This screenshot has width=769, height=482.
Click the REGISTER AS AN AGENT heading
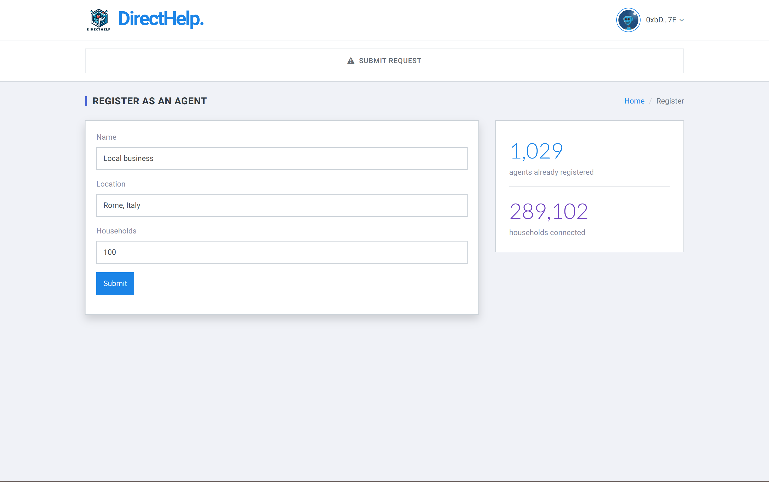point(150,101)
